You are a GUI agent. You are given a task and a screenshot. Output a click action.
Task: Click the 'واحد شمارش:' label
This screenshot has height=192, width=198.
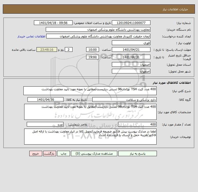pyautogui.click(x=77, y=125)
